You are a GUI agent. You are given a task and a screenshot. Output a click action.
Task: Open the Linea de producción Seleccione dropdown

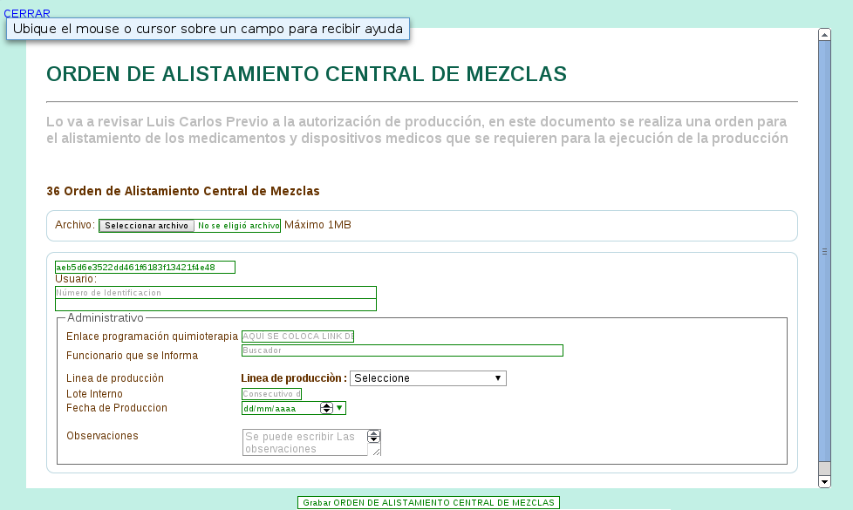tap(427, 378)
